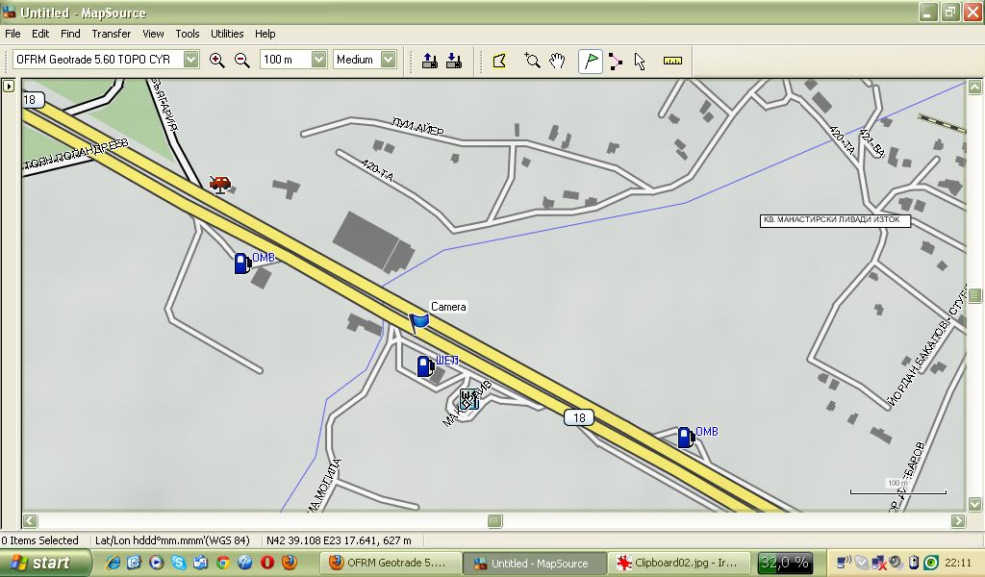Open the OFRM Geotrade map product dropdown
This screenshot has width=985, height=577.
point(191,60)
